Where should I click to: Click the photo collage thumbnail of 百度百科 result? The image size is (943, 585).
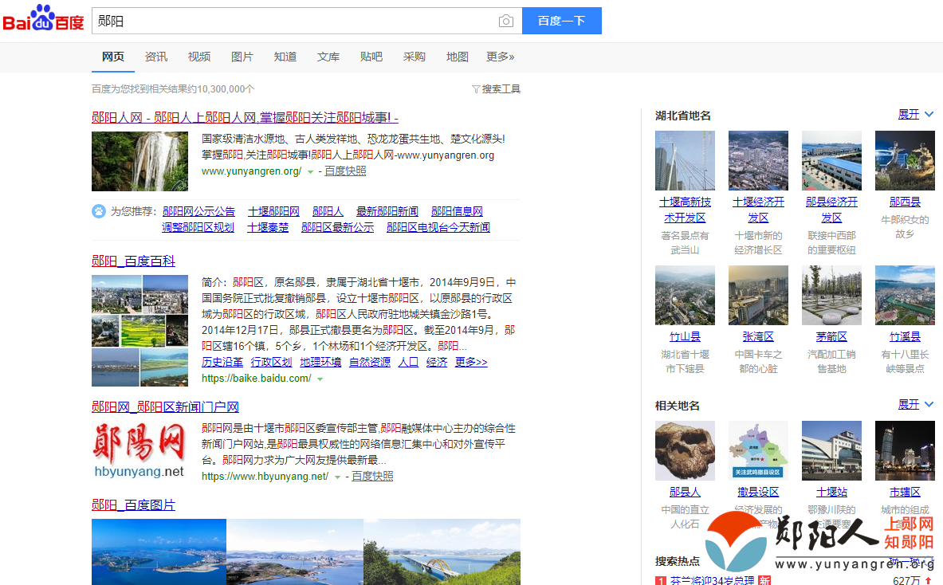[x=139, y=331]
